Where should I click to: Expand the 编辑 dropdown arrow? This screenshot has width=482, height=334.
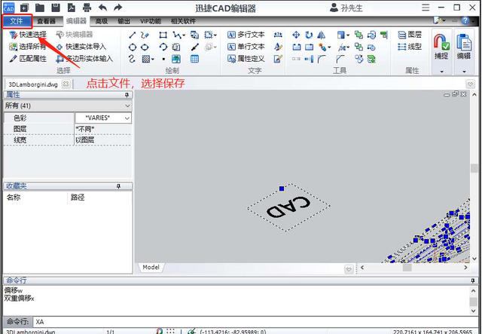(464, 71)
